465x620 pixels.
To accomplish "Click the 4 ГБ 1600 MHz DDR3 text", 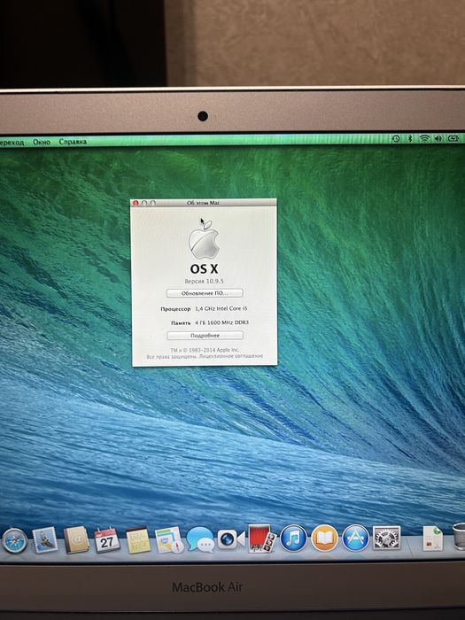I will tap(221, 322).
